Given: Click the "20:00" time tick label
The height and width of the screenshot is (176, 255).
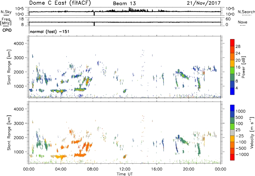Looking at the screenshot, I should click(189, 169).
